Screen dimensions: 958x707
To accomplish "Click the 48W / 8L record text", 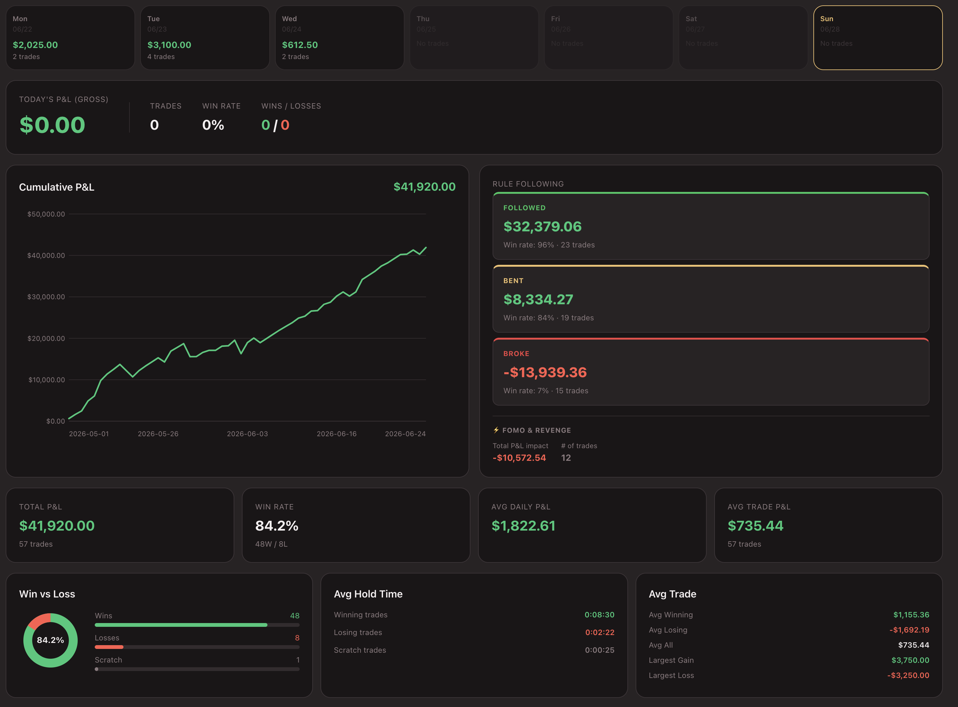I will click(271, 544).
